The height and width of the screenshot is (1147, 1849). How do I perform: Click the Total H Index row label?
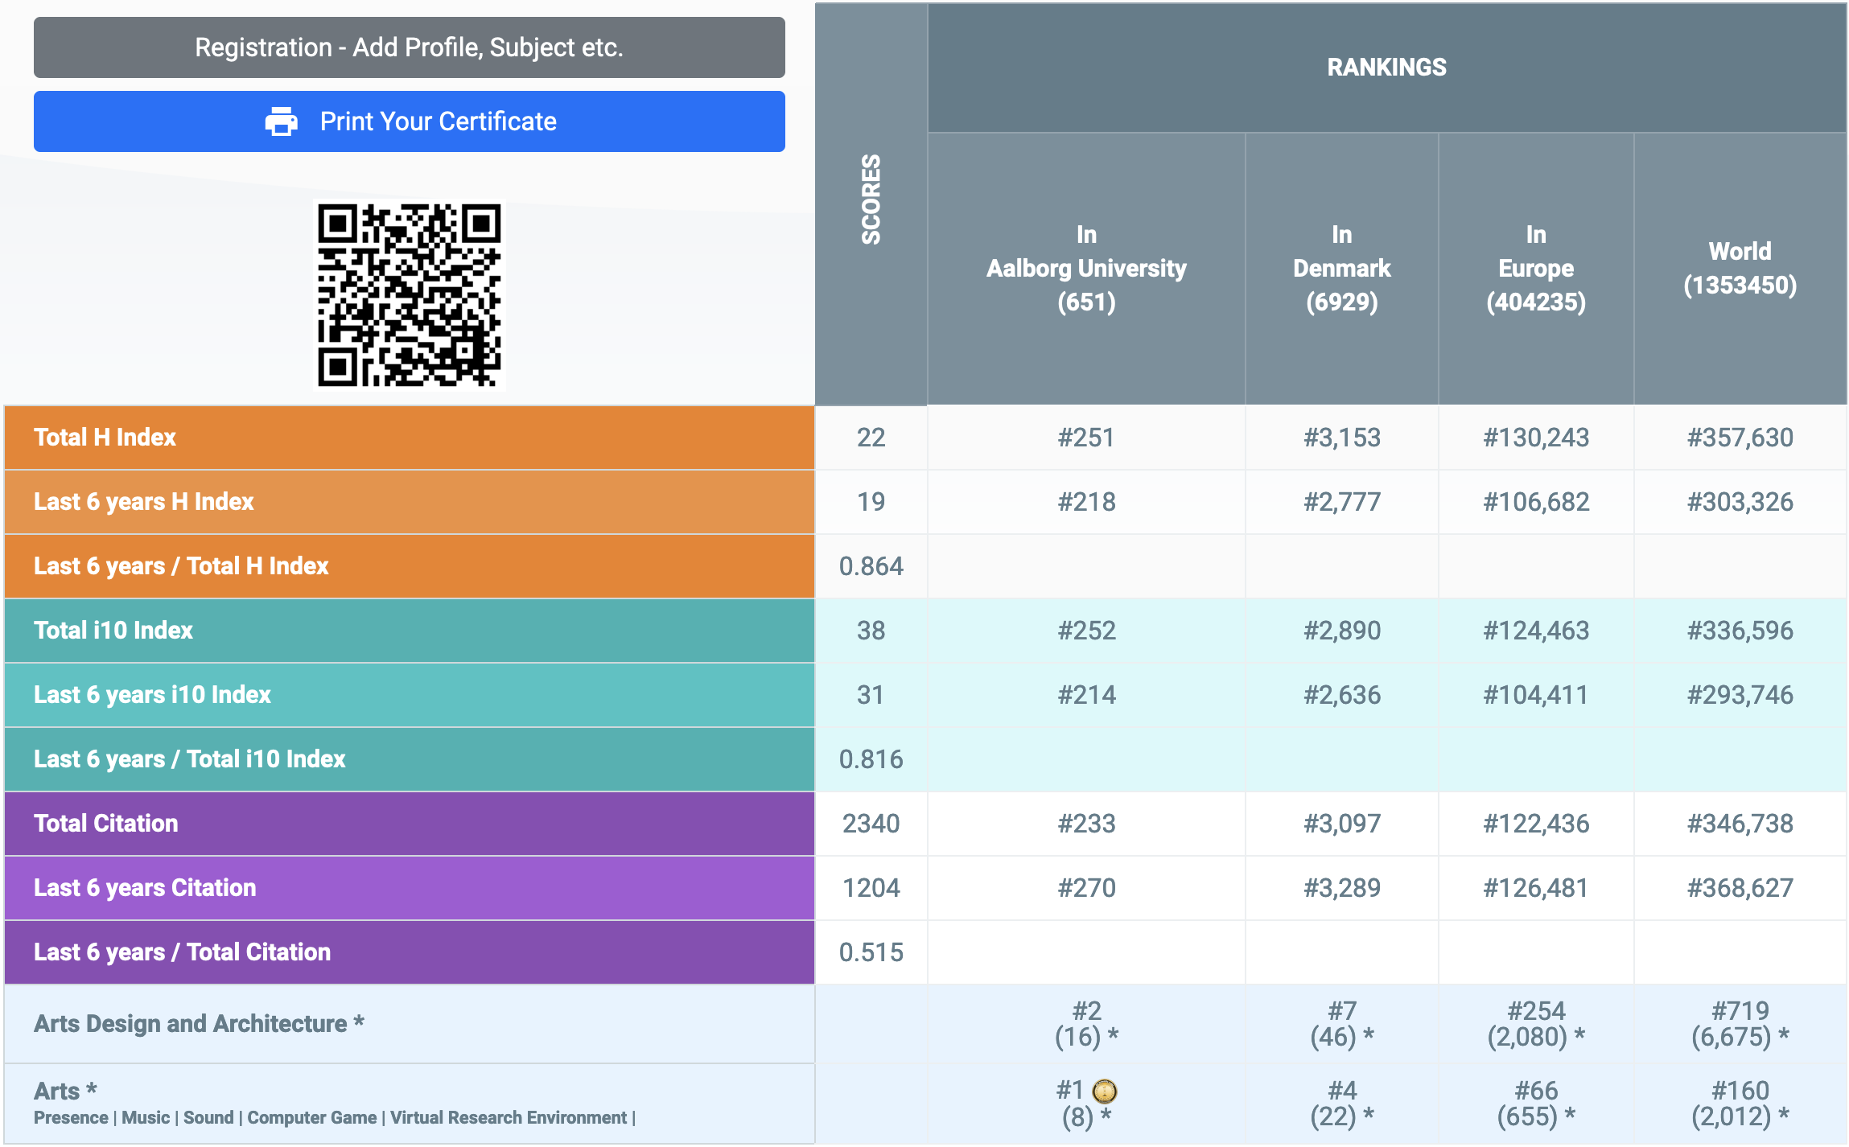[105, 437]
